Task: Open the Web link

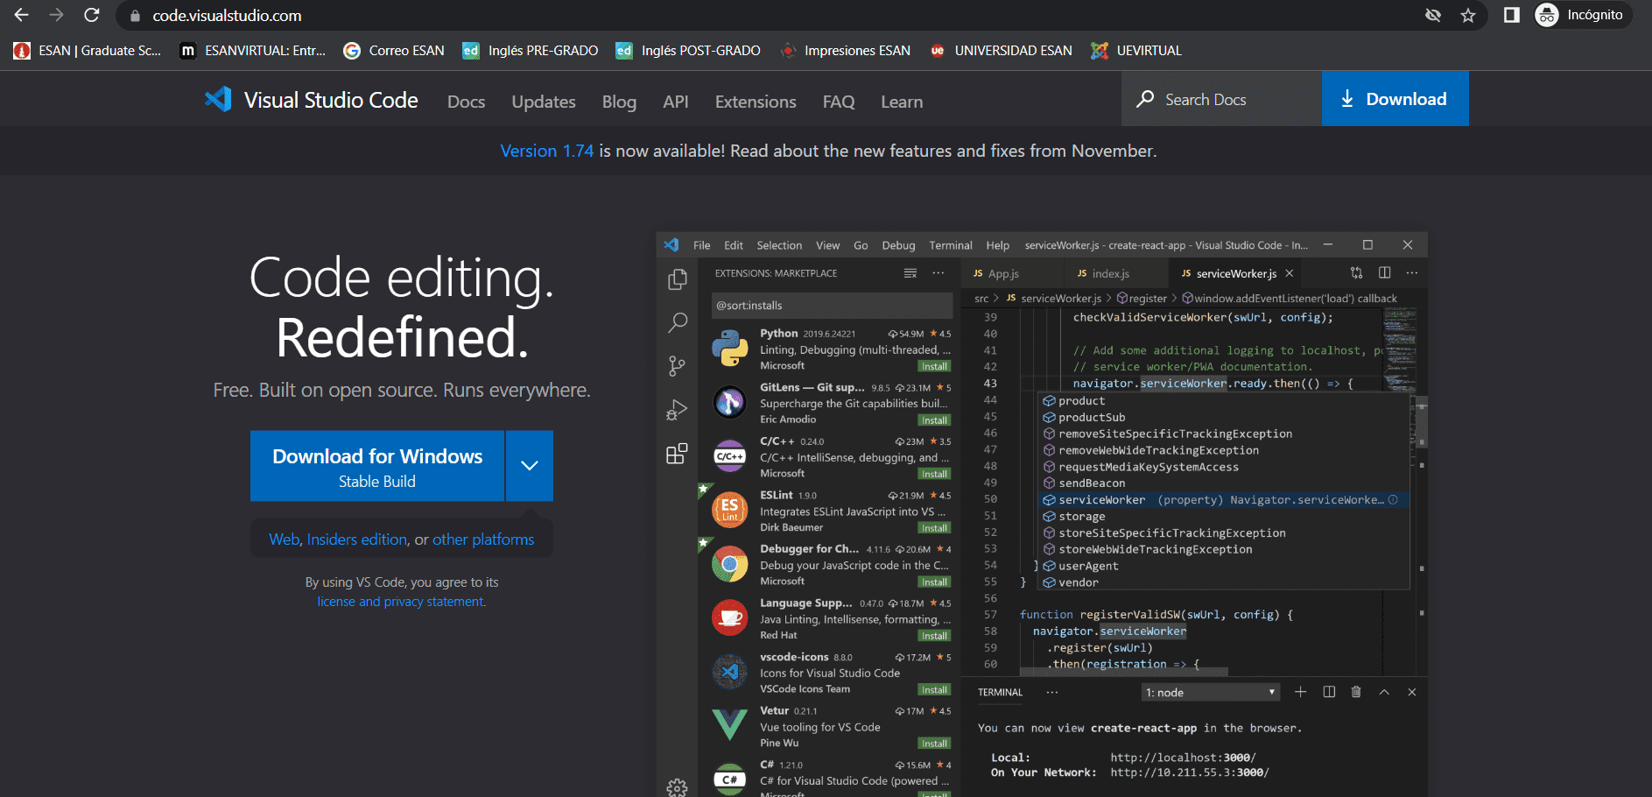Action: [284, 540]
